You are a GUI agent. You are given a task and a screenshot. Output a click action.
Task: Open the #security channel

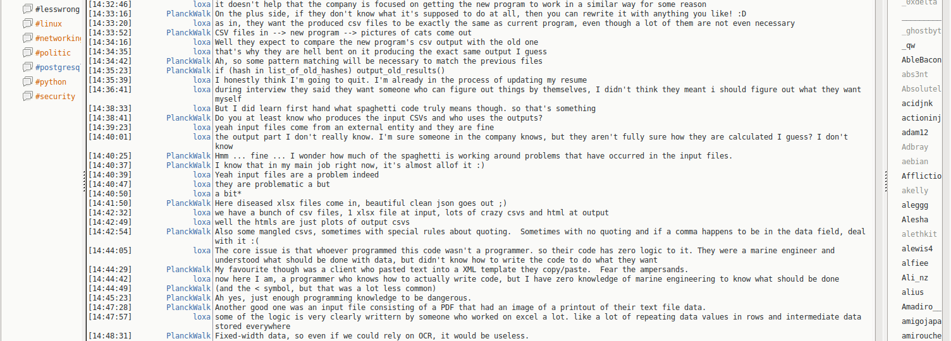click(55, 96)
